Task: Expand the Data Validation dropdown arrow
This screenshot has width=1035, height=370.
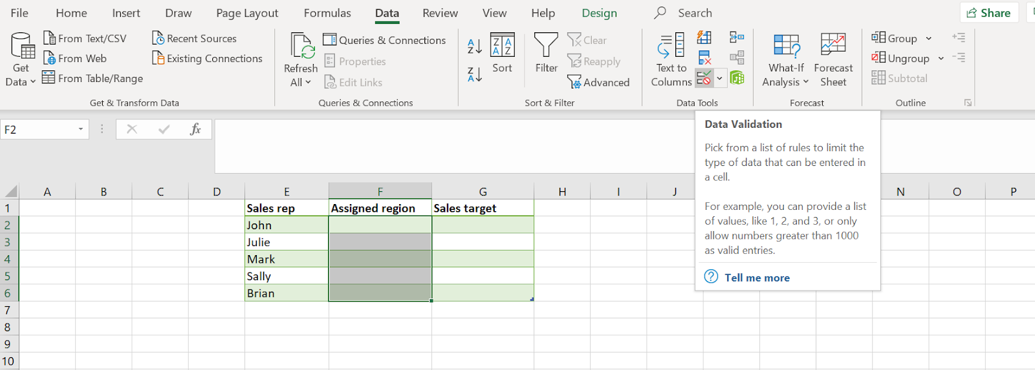Action: 719,79
